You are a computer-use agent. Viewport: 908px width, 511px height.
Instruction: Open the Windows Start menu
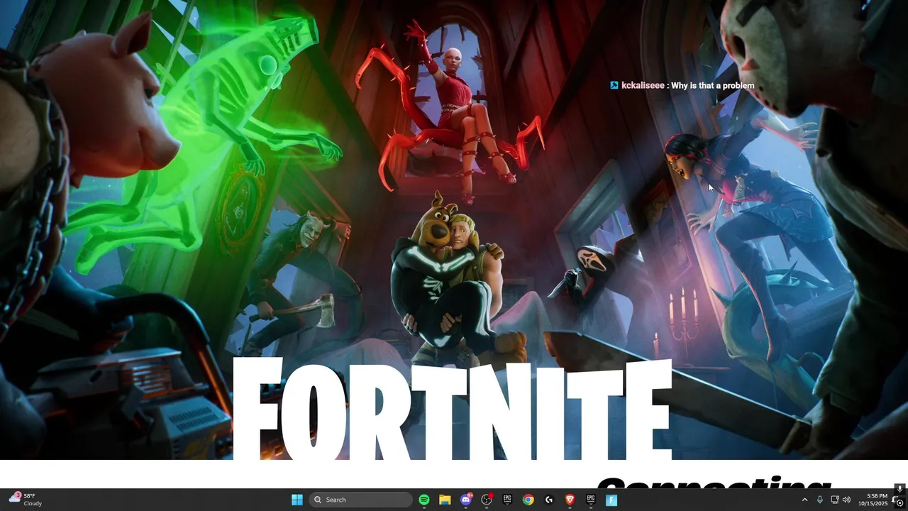(x=297, y=500)
